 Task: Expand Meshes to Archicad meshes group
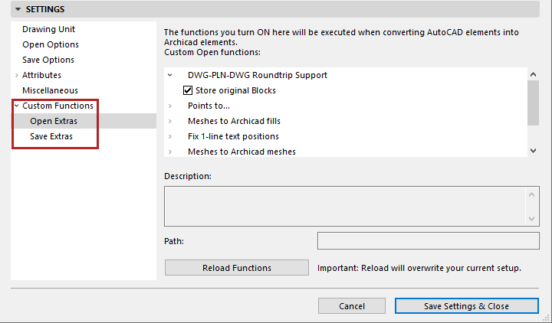[x=169, y=152]
